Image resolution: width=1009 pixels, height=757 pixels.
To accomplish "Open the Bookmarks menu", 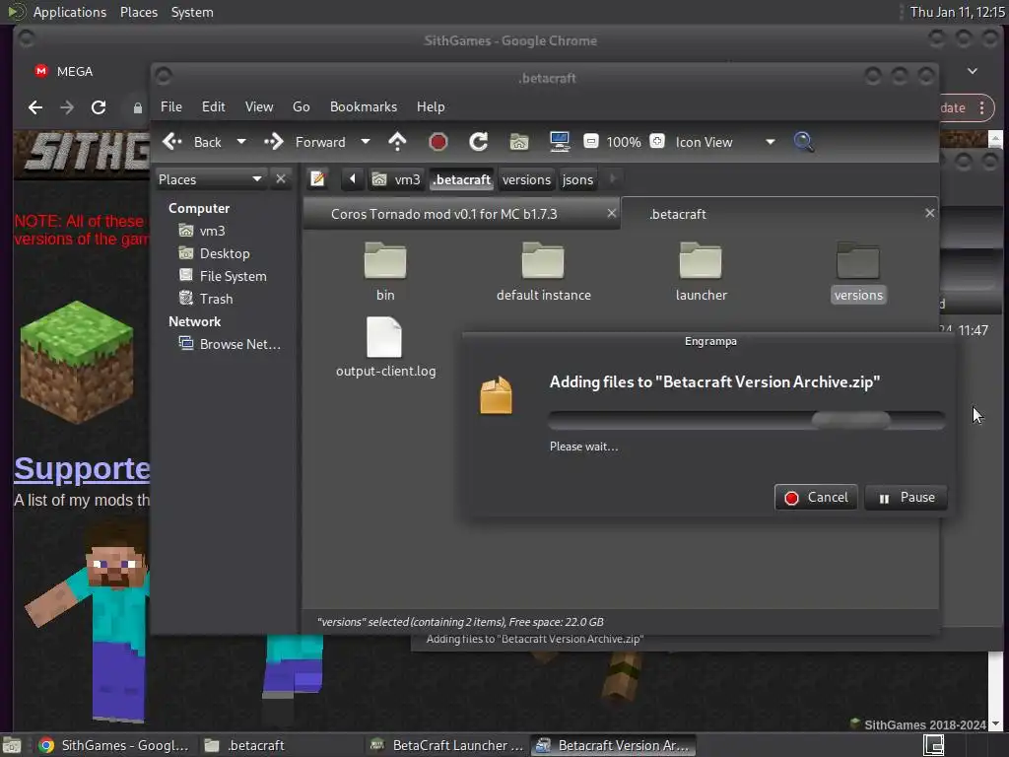I will 364,106.
